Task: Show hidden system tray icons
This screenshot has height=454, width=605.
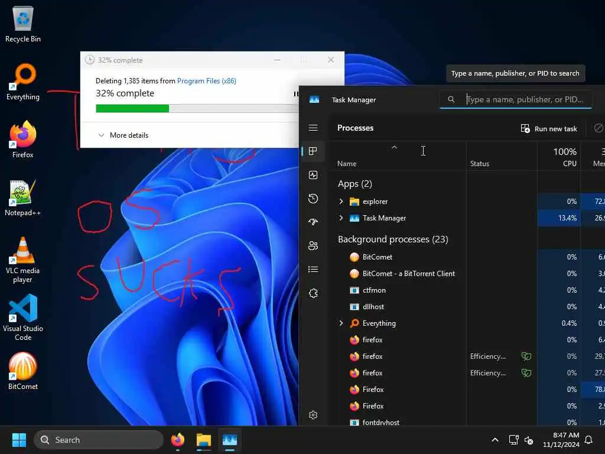Action: pyautogui.click(x=495, y=440)
